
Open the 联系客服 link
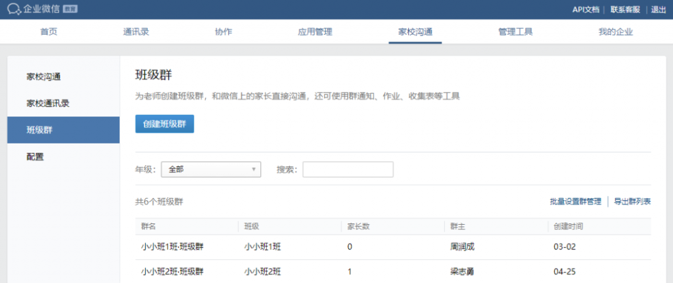[624, 9]
